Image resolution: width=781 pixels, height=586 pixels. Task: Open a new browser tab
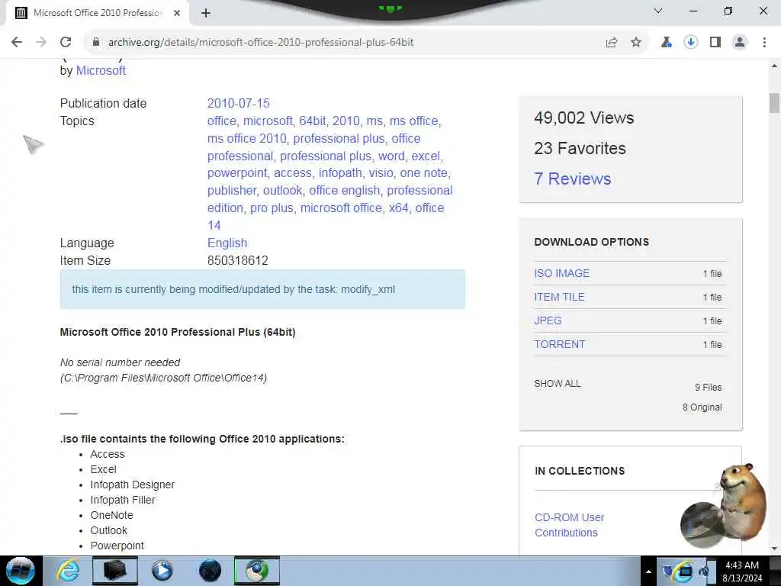click(x=206, y=14)
